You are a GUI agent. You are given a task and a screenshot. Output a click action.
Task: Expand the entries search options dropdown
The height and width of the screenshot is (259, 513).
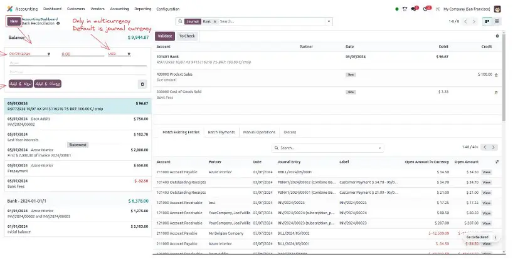point(380,148)
